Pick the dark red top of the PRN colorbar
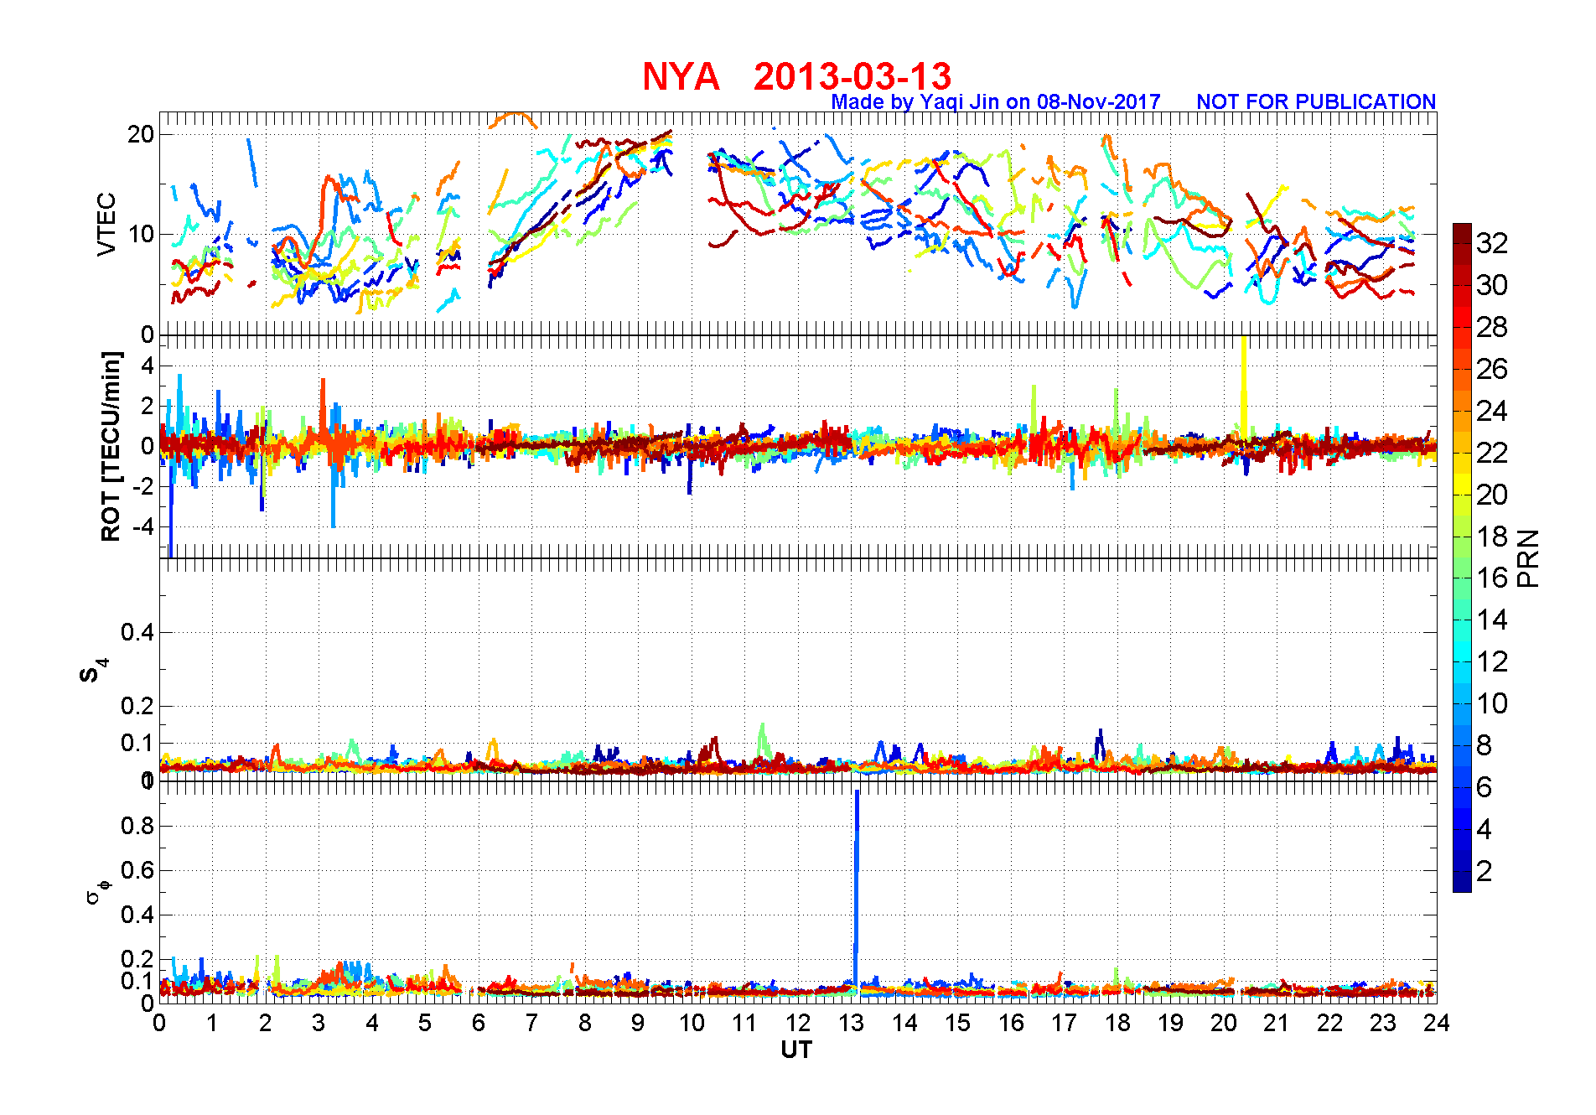The width and height of the screenshot is (1596, 1115). coord(1462,233)
